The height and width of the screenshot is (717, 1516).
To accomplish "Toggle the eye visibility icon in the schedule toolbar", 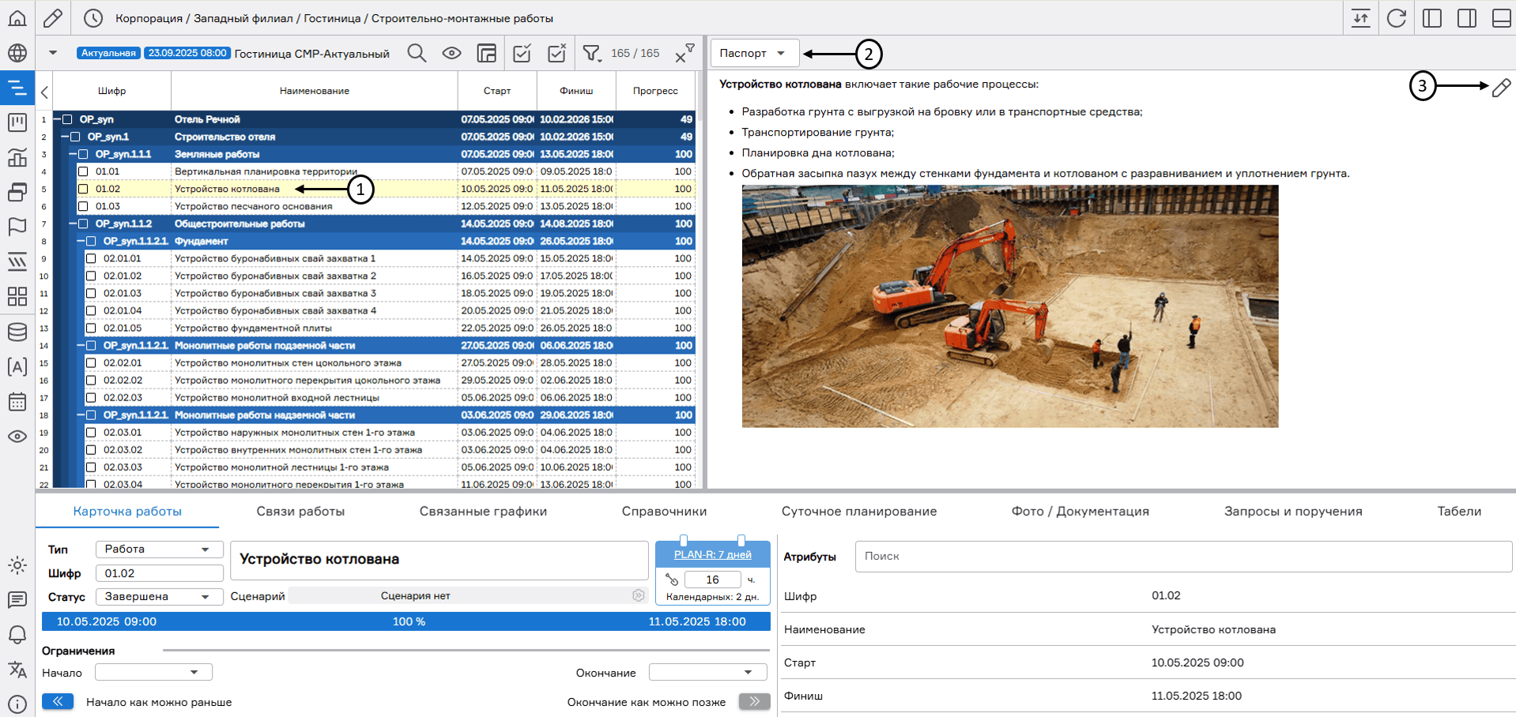I will pyautogui.click(x=451, y=53).
